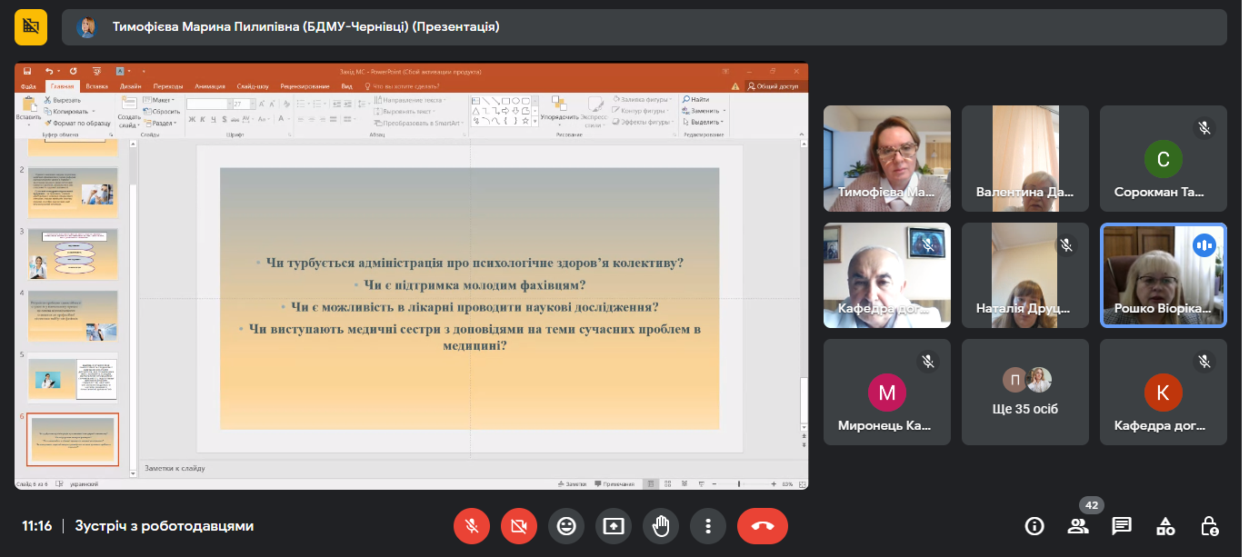This screenshot has width=1249, height=557.
Task: Click fit slide to window icon in status bar
Action: pos(802,484)
